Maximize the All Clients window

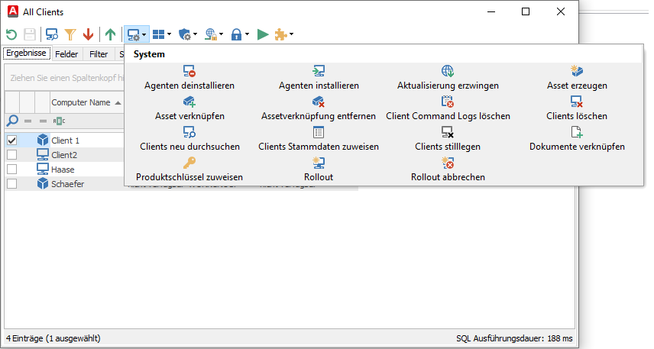[x=526, y=11]
